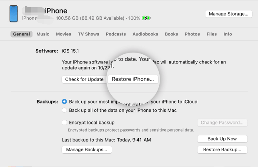Viewport: 258px width, 167px height.
Task: Go to the TV Shows tab
Action: 88,34
